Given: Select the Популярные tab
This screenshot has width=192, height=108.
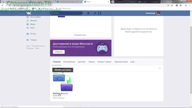Looking at the screenshot, I should click(69, 62).
